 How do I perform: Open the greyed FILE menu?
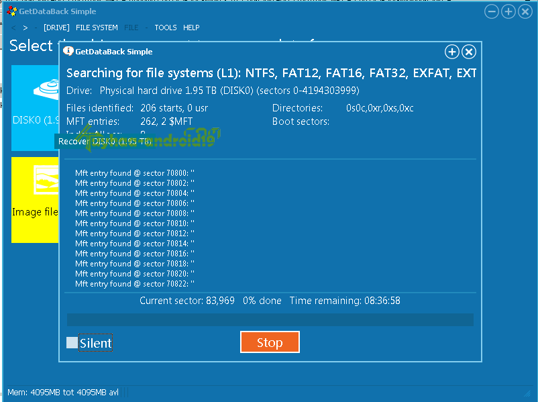point(131,28)
